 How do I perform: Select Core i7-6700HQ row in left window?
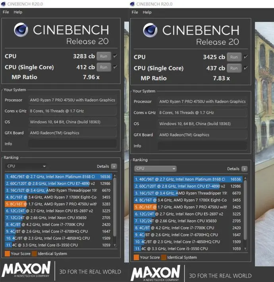[58, 231]
